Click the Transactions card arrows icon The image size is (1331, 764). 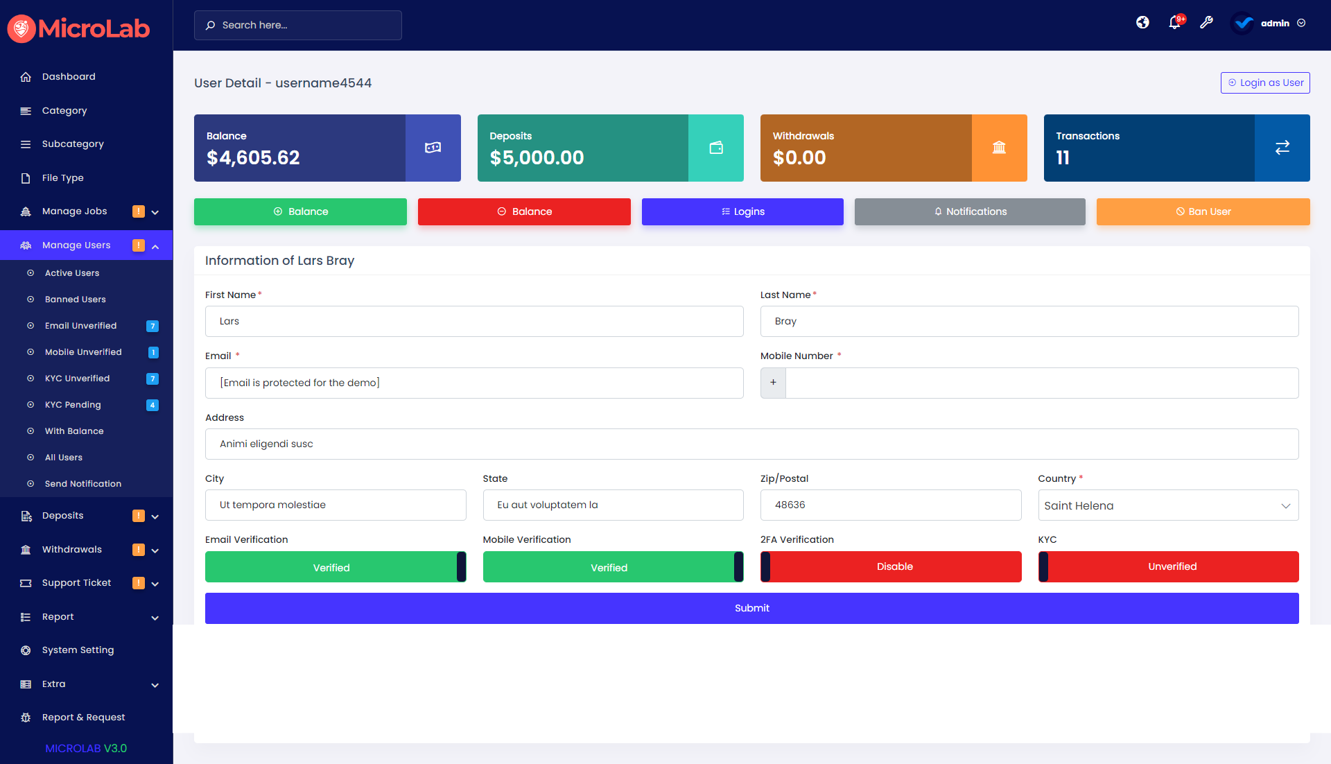click(x=1282, y=148)
